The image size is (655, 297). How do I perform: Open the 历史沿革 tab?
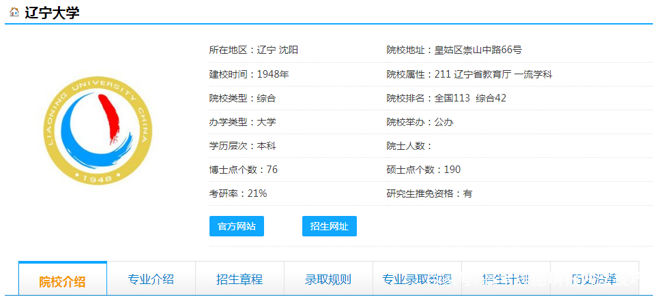(594, 279)
